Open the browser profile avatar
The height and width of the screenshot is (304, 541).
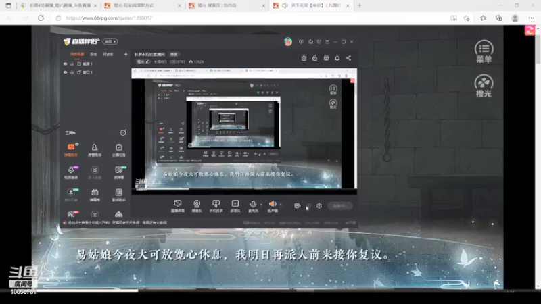pos(515,18)
